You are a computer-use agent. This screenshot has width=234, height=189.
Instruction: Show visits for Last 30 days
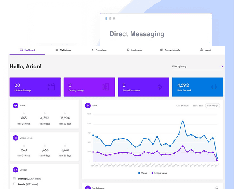tap(213, 106)
